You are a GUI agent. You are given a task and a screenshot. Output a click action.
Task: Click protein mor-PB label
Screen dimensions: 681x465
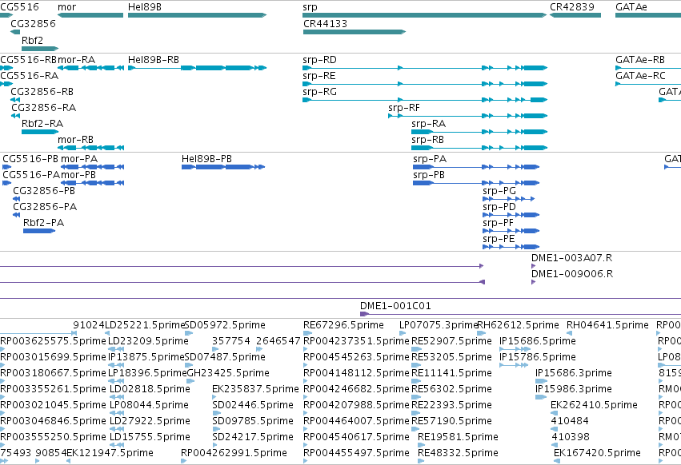tap(78, 175)
